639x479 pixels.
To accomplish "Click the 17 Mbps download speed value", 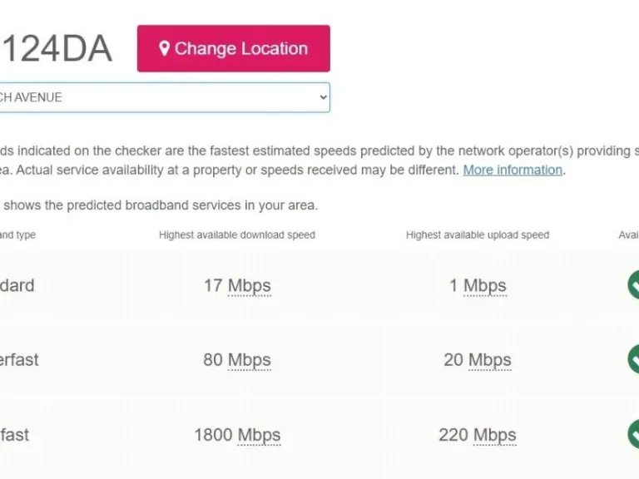I will tap(237, 285).
